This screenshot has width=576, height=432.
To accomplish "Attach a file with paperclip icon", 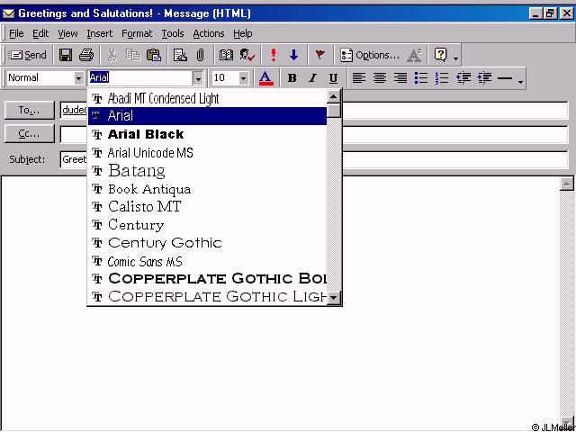I will pos(200,55).
